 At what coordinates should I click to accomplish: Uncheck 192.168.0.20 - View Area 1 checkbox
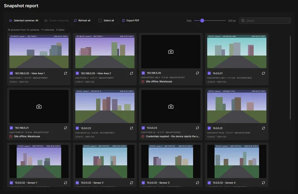tap(12, 73)
